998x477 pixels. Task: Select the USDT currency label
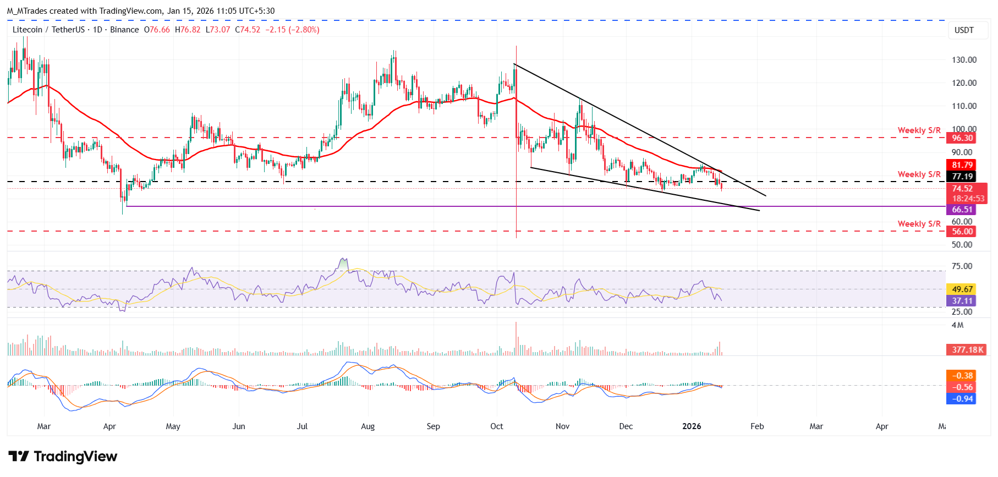tap(963, 30)
